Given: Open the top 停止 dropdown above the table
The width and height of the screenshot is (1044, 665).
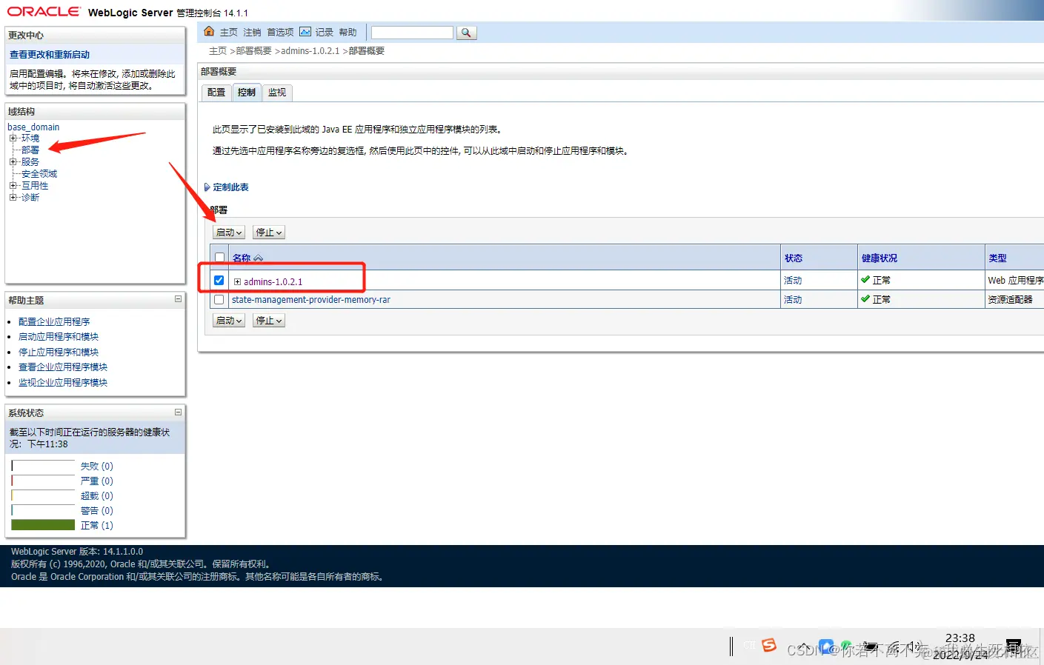Looking at the screenshot, I should tap(268, 233).
